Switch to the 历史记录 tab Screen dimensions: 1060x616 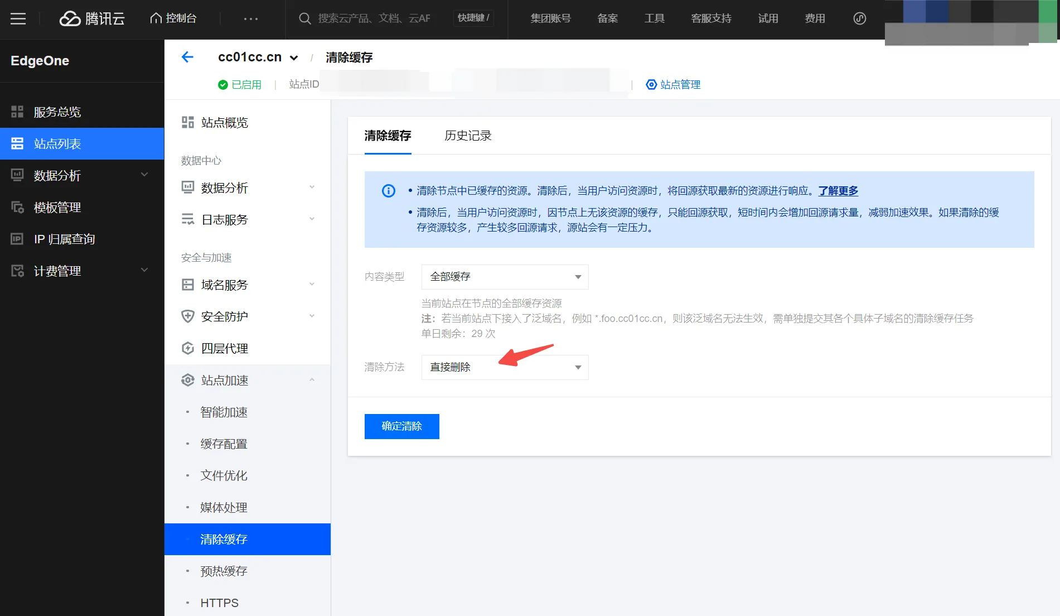(x=468, y=136)
